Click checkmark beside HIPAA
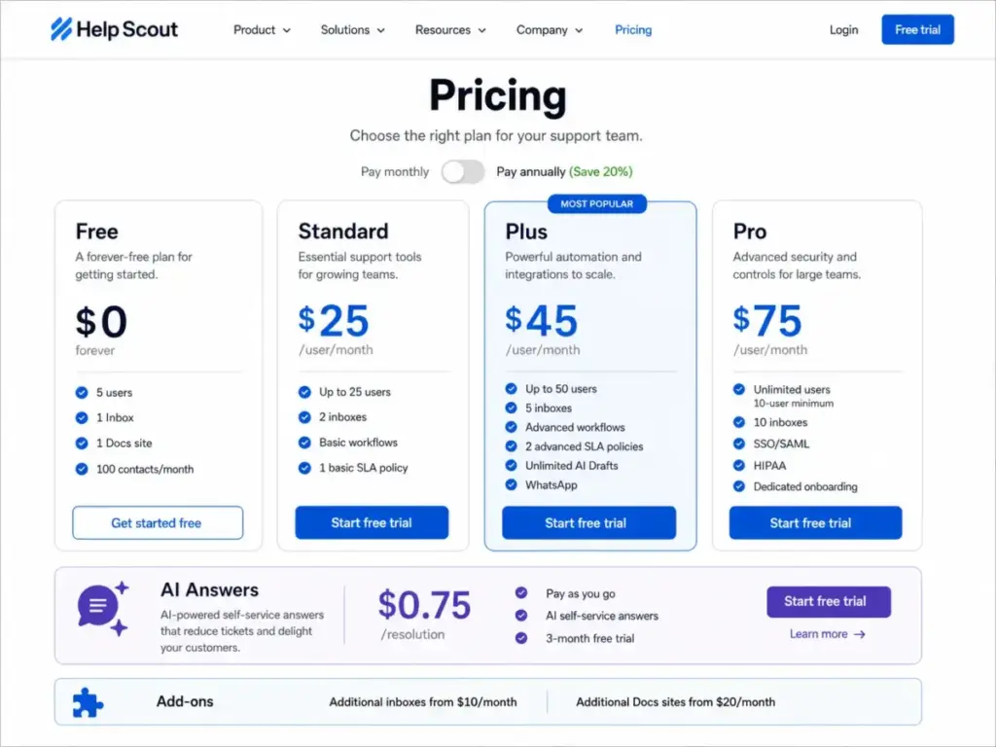 [739, 465]
